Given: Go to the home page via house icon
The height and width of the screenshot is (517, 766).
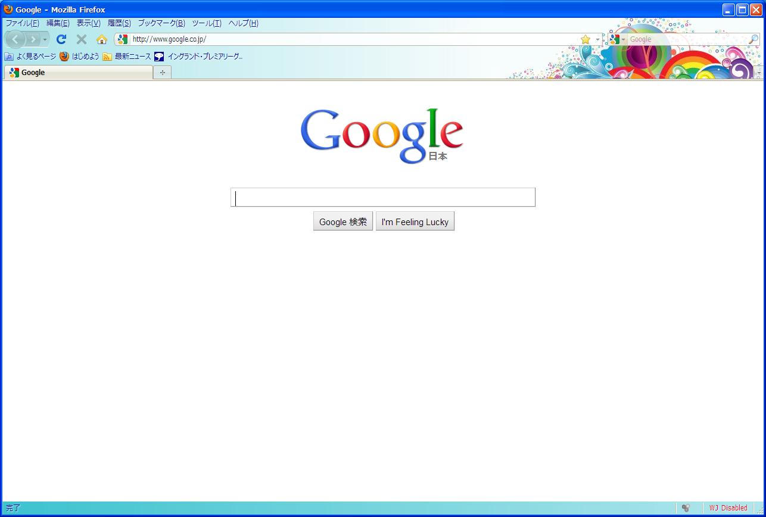Looking at the screenshot, I should point(102,39).
